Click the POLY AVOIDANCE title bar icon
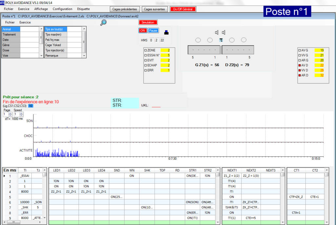Viewport: 336px width, 225px height. tap(3, 3)
